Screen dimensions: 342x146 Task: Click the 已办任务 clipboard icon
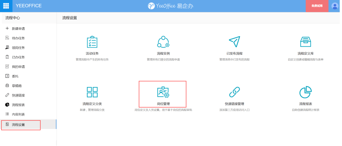point(7,57)
